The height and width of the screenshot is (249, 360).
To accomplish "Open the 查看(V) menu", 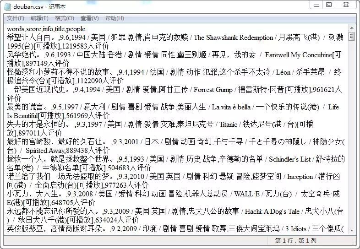I will [x=89, y=18].
